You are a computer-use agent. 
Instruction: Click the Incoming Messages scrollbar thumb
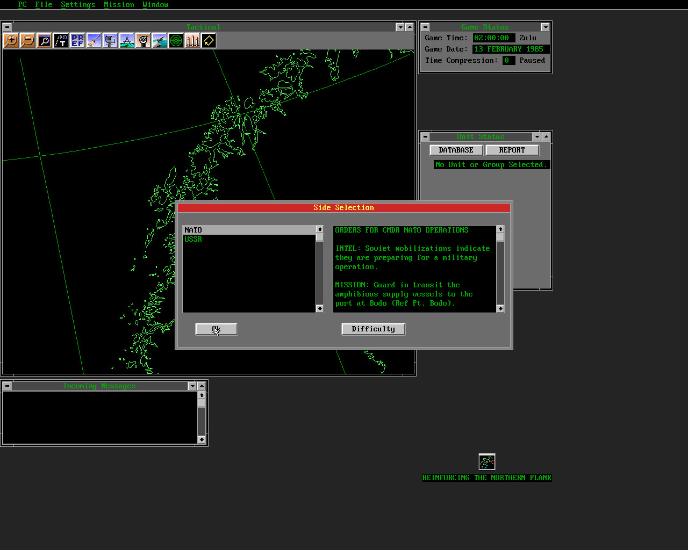point(202,403)
